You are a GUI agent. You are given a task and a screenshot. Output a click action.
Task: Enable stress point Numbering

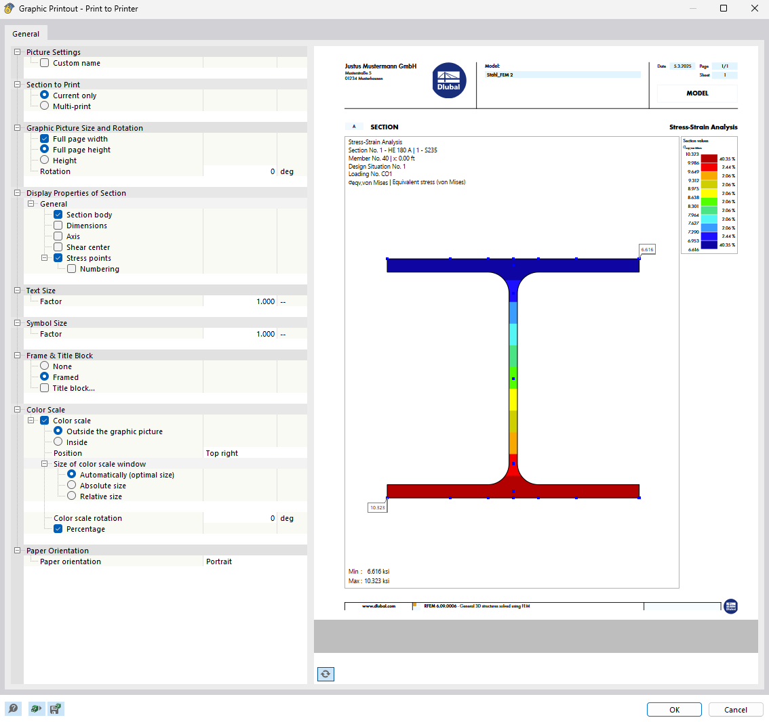click(72, 268)
